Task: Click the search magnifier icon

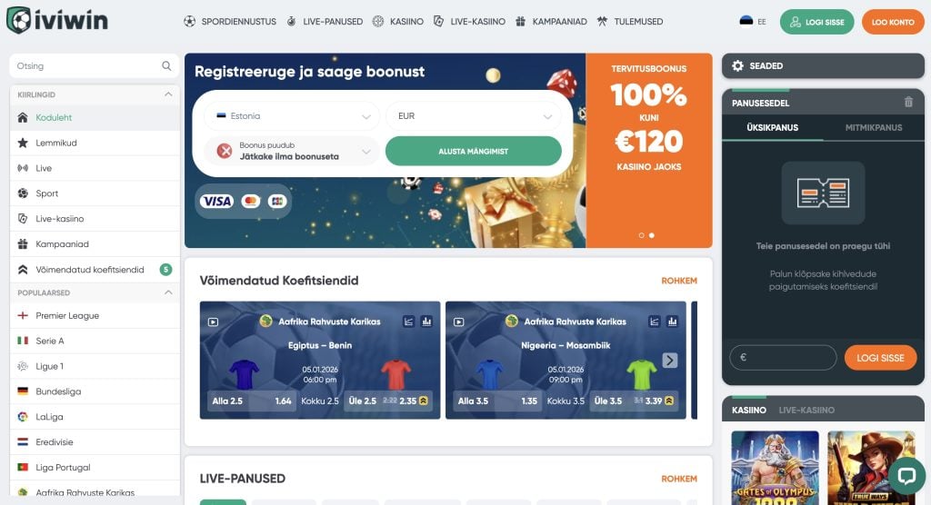Action: pos(166,66)
